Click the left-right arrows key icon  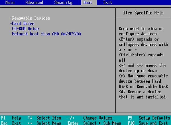pyautogui.click(x=30, y=123)
